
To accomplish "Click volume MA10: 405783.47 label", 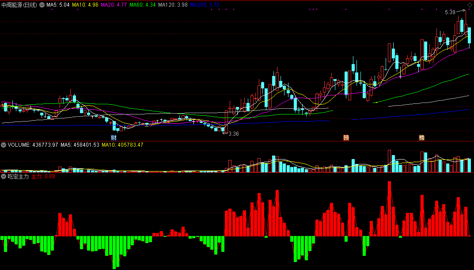I will pos(122,145).
